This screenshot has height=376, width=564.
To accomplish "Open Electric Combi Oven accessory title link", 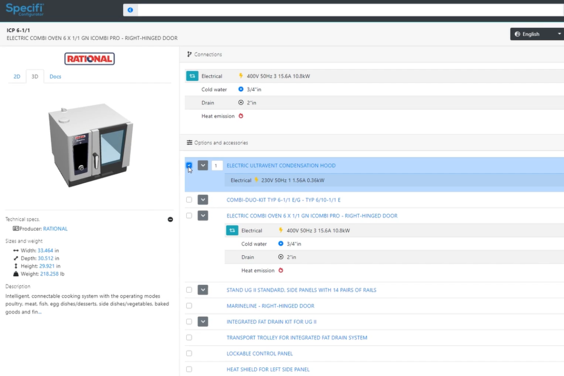I will (x=312, y=216).
